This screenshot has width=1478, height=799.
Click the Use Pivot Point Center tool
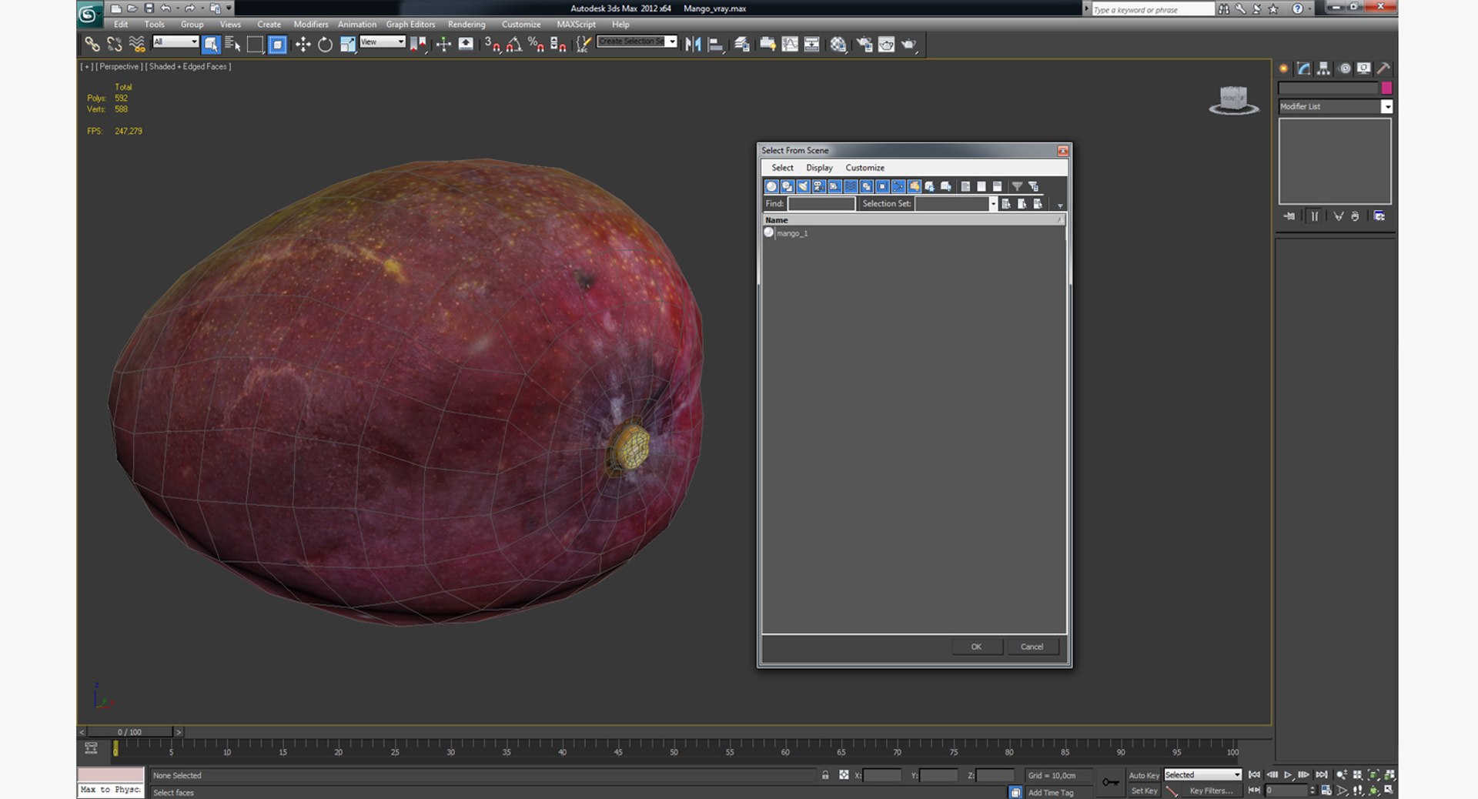click(x=418, y=45)
